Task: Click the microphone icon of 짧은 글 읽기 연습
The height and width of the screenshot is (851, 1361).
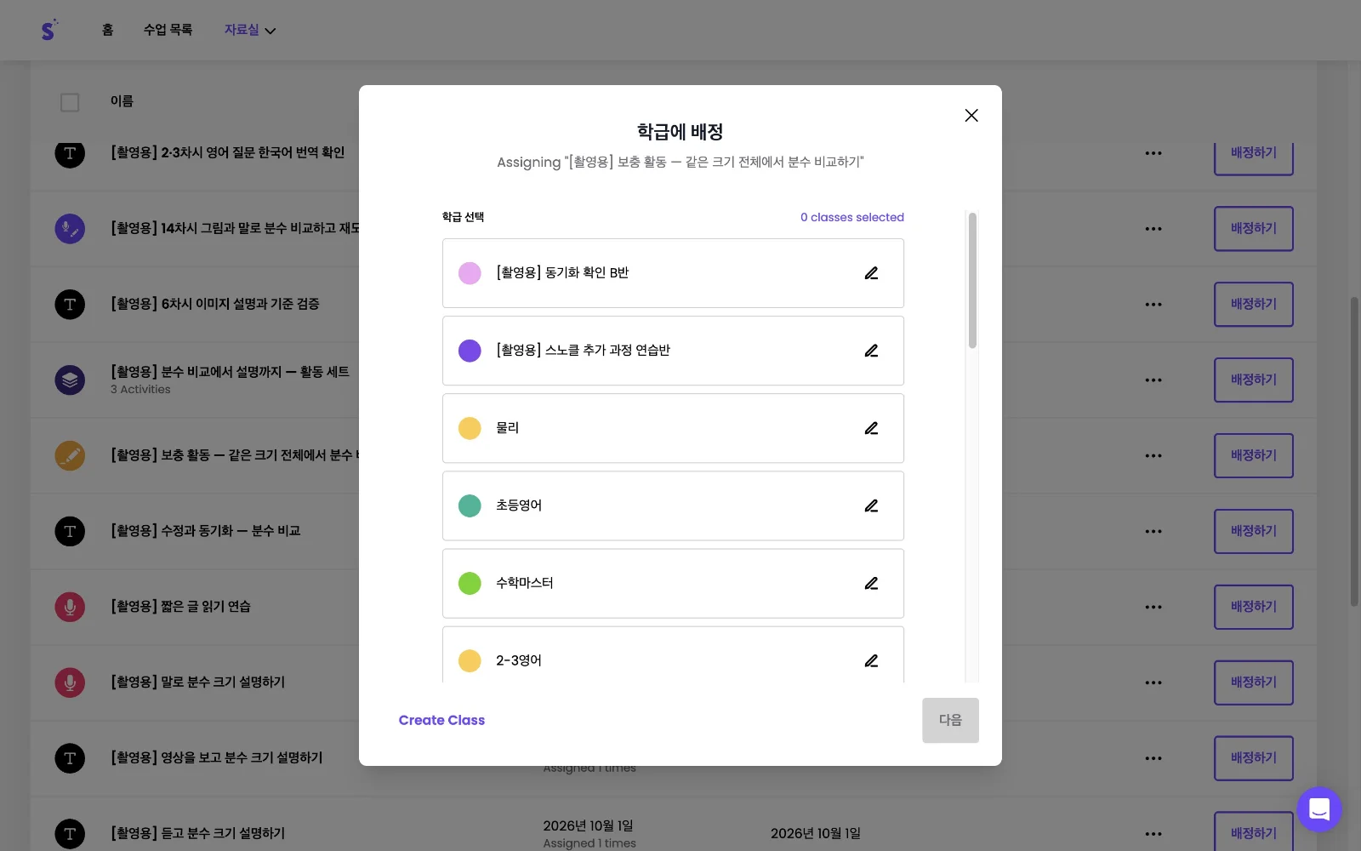Action: click(70, 607)
